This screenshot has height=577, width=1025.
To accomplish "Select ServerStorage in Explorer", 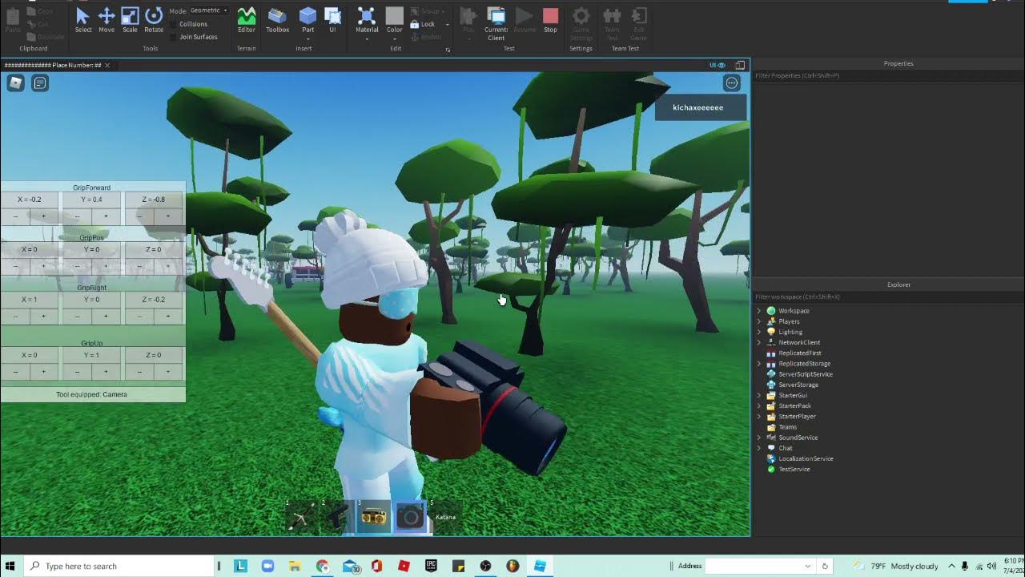I will point(798,385).
